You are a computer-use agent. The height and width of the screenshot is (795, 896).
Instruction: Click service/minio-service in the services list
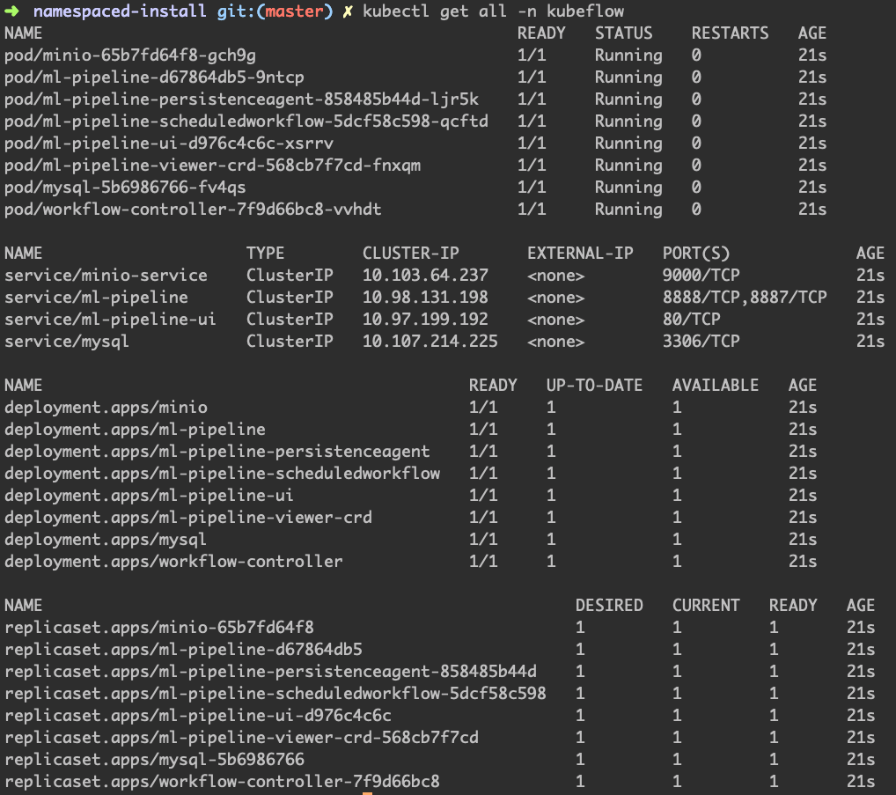(106, 276)
